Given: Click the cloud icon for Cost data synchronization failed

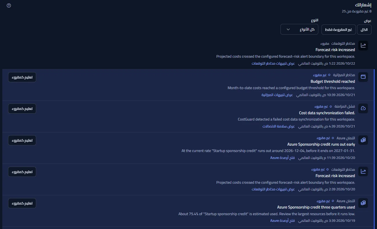Looking at the screenshot, I should 363,108.
